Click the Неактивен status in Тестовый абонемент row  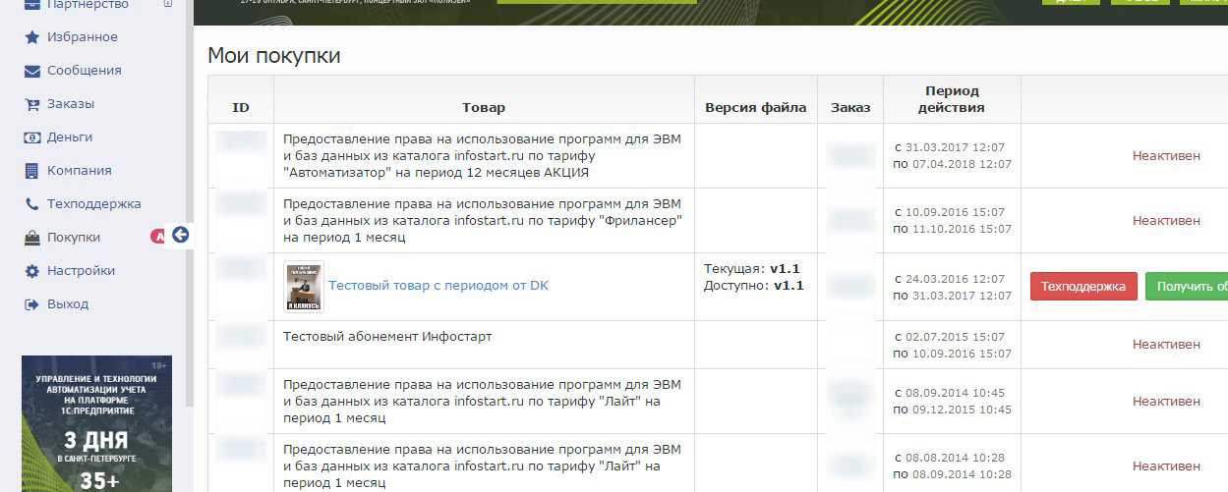coord(1166,344)
